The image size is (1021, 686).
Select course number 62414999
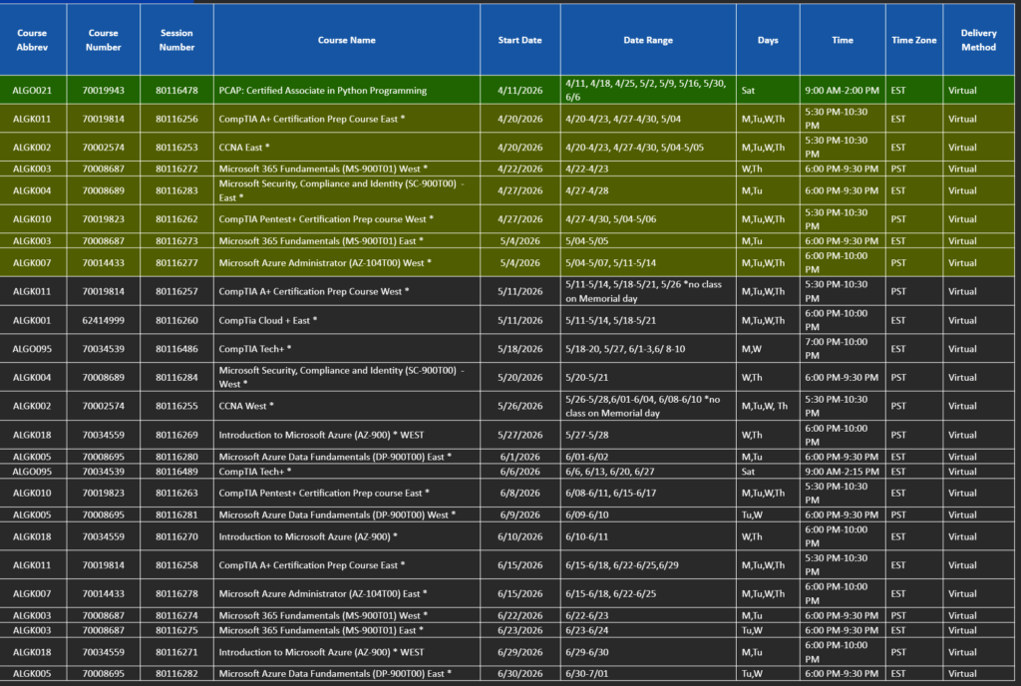(x=103, y=321)
